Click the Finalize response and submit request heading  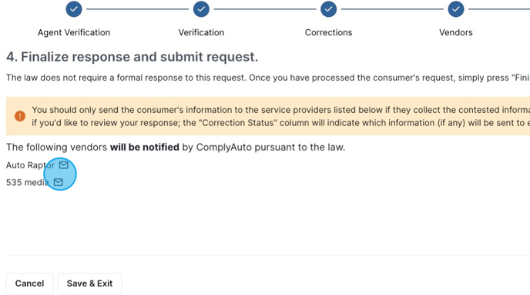point(132,57)
